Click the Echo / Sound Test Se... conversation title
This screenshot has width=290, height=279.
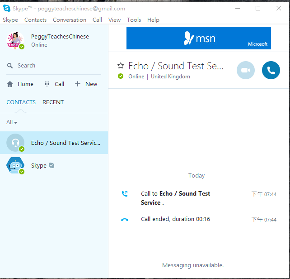[x=176, y=66]
